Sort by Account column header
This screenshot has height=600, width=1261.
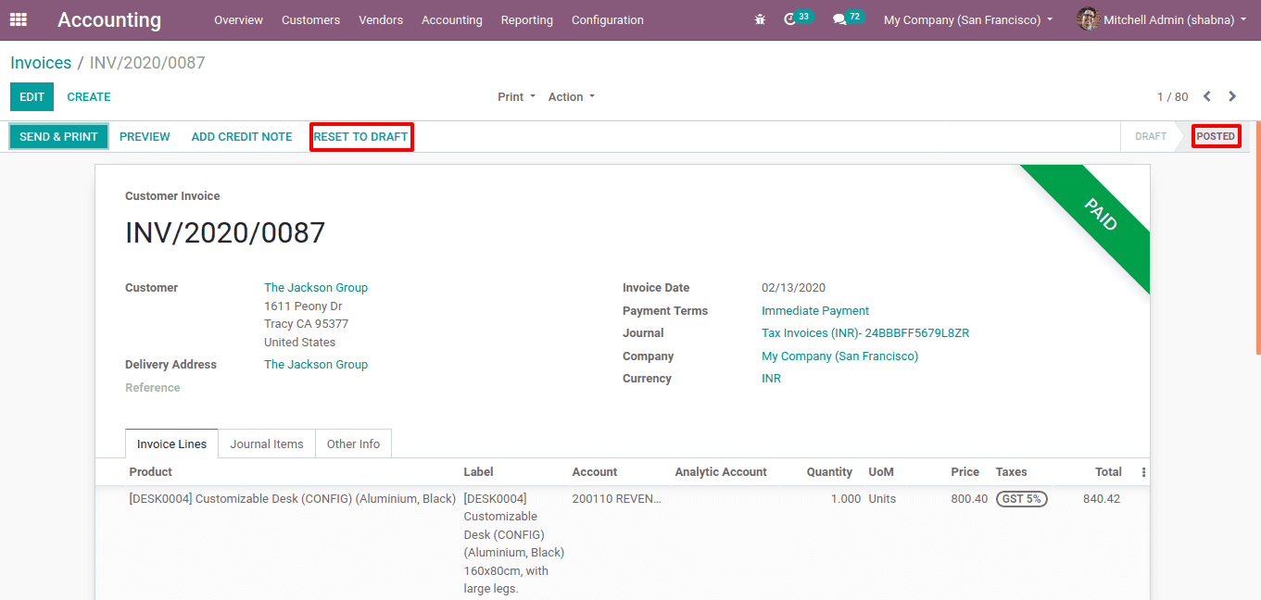(595, 472)
